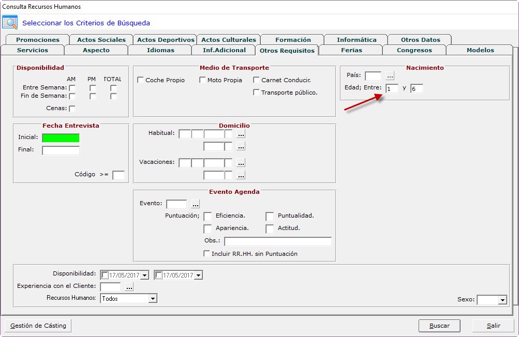Image resolution: width=519 pixels, height=337 pixels.
Task: Click Experiencia con el Cliente input field
Action: point(111,287)
